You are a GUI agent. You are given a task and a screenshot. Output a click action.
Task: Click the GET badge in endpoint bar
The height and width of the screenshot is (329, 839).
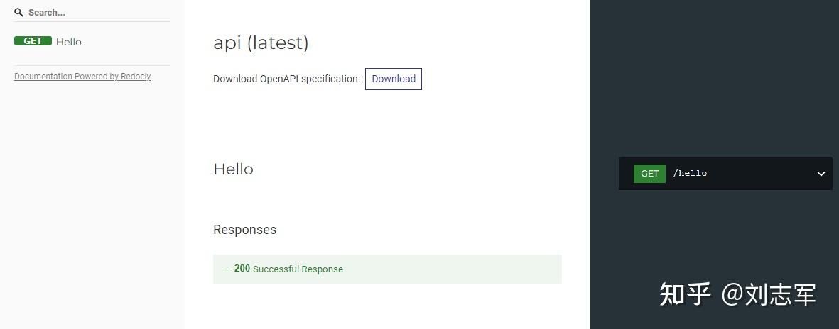pyautogui.click(x=649, y=173)
